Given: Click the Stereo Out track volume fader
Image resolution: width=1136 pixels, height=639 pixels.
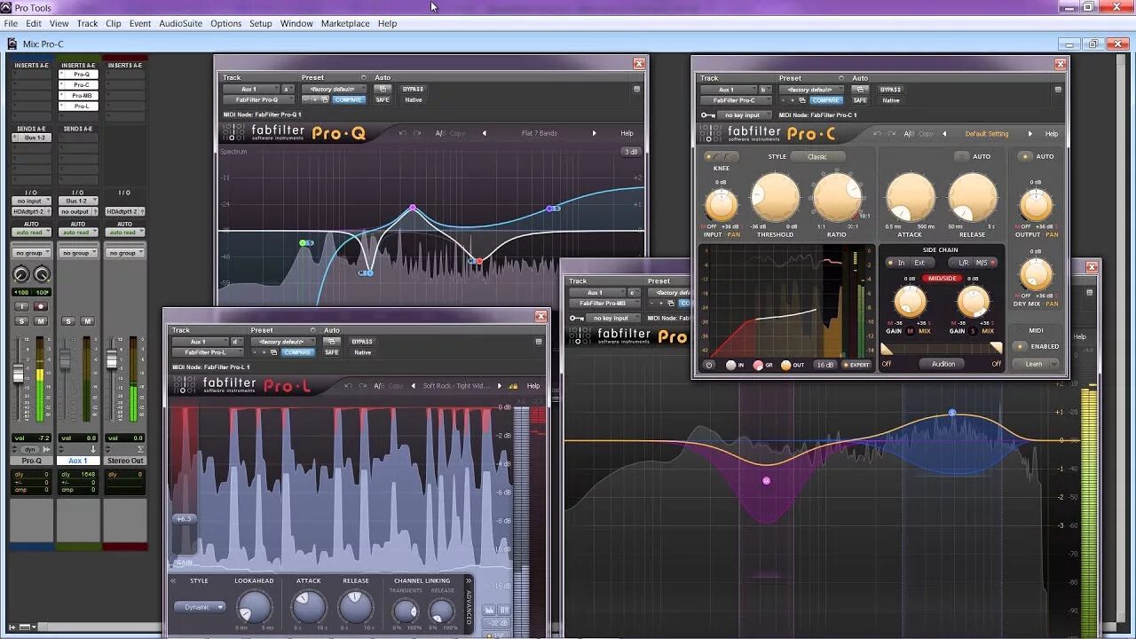Looking at the screenshot, I should point(111,359).
